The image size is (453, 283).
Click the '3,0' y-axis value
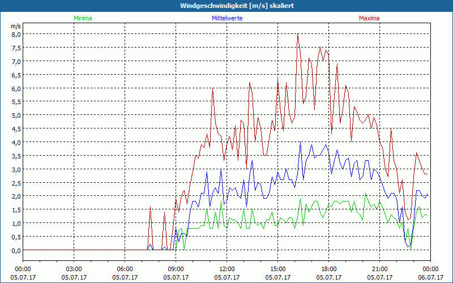pyautogui.click(x=16, y=169)
